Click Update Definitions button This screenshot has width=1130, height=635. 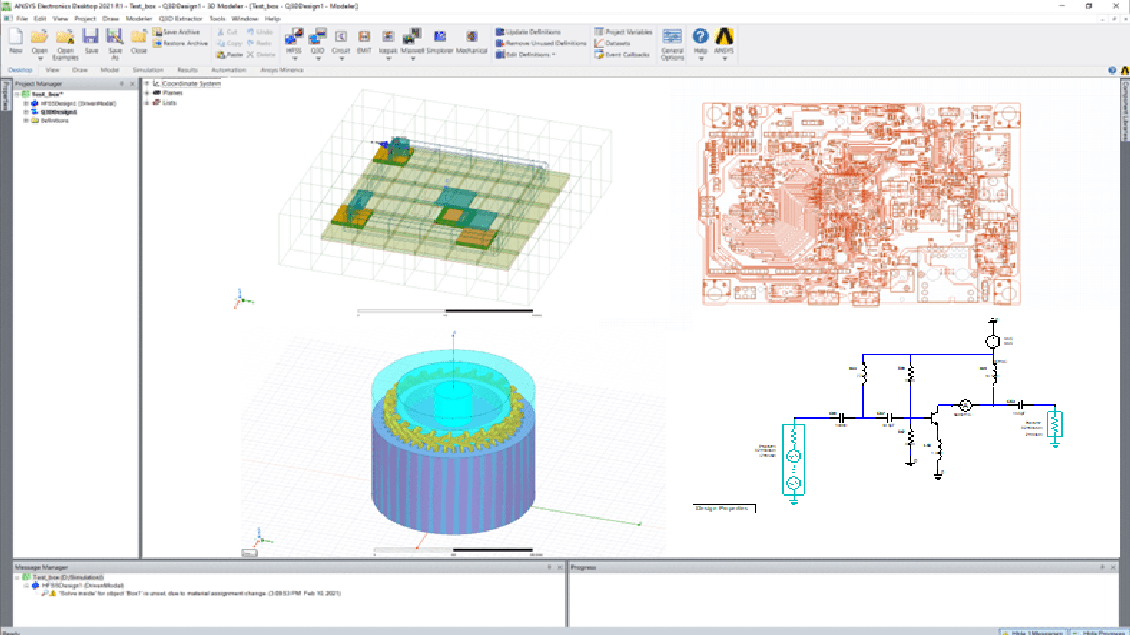(x=529, y=32)
